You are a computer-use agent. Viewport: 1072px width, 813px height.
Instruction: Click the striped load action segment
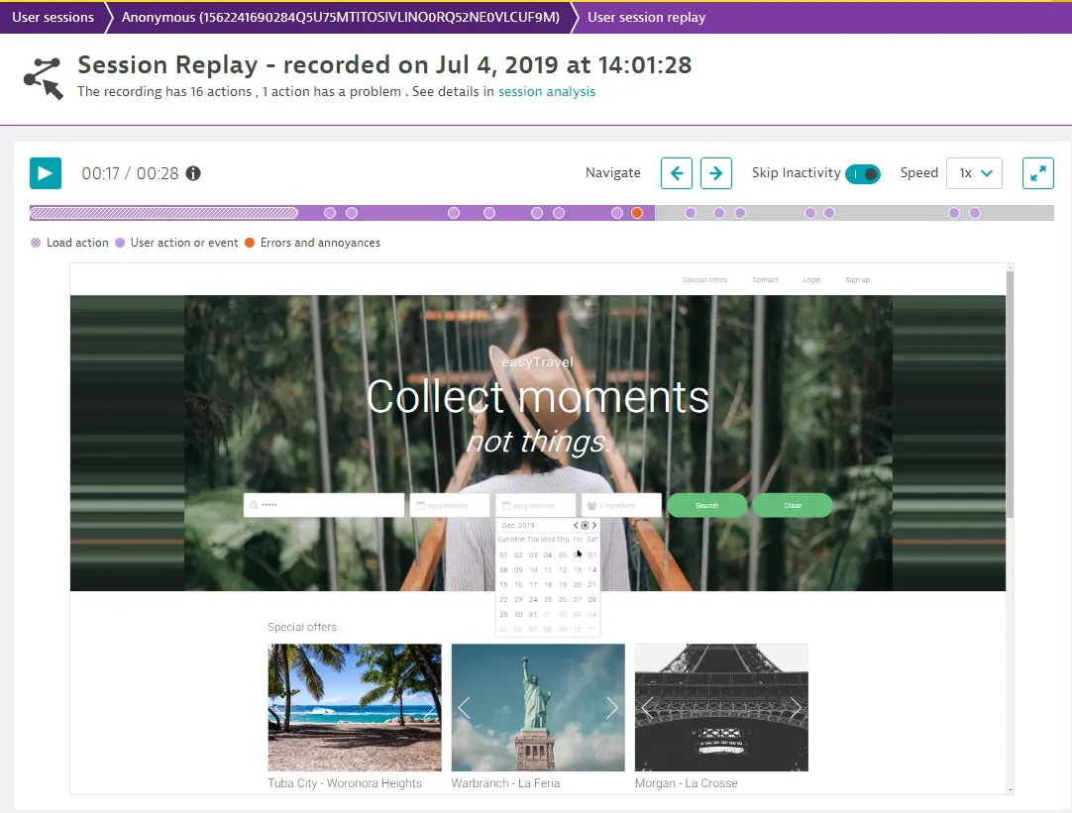[x=163, y=213]
